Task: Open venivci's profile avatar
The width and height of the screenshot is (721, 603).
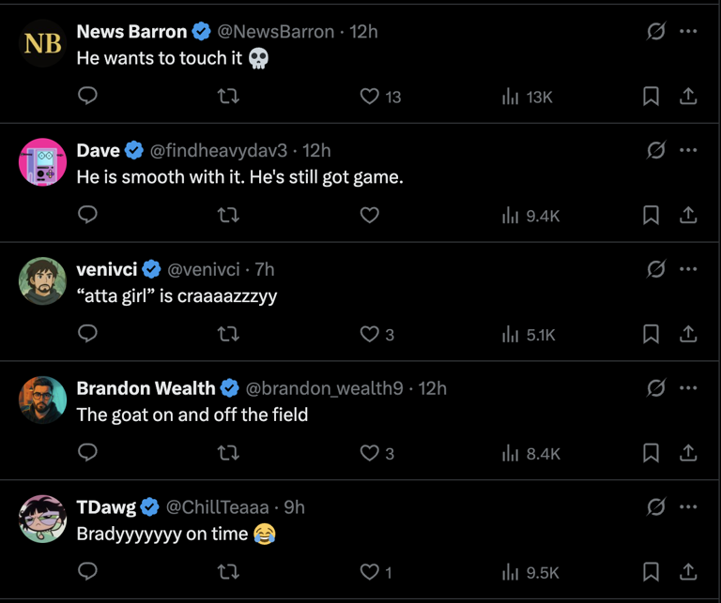Action: point(43,280)
